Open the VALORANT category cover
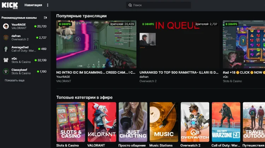 click(x=102, y=122)
